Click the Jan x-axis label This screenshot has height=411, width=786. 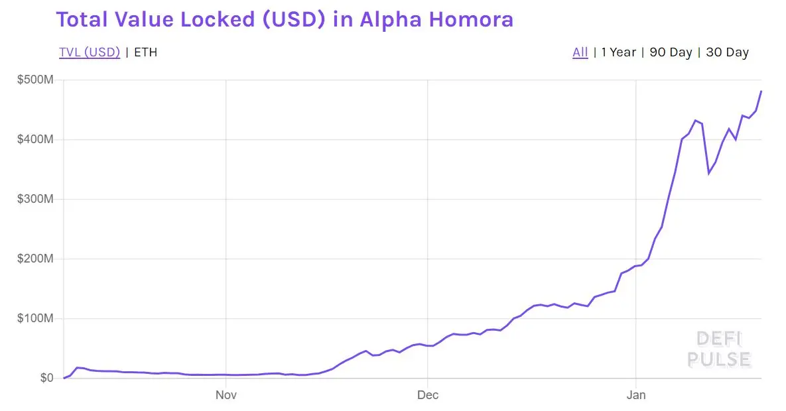tap(636, 395)
